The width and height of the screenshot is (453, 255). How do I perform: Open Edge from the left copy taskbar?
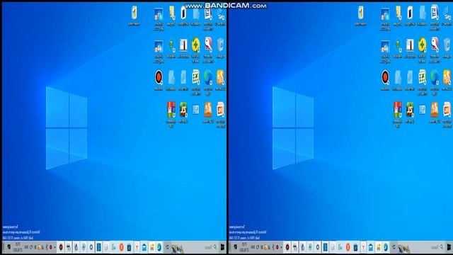[159, 247]
